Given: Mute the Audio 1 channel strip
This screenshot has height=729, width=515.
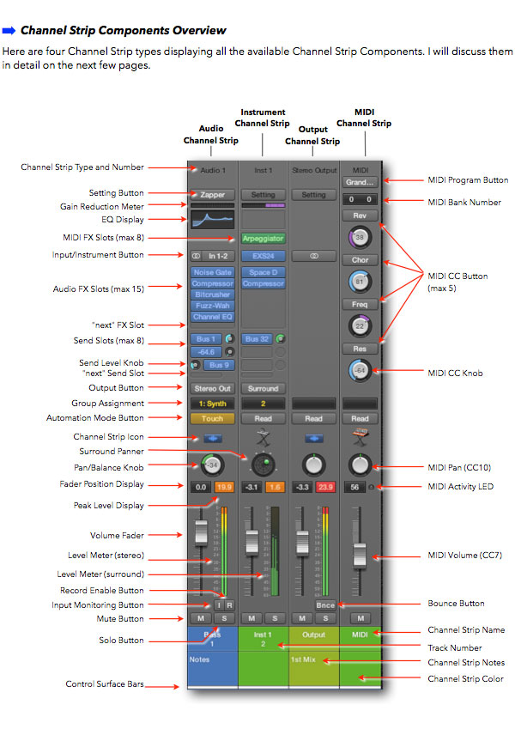Looking at the screenshot, I should click(201, 618).
